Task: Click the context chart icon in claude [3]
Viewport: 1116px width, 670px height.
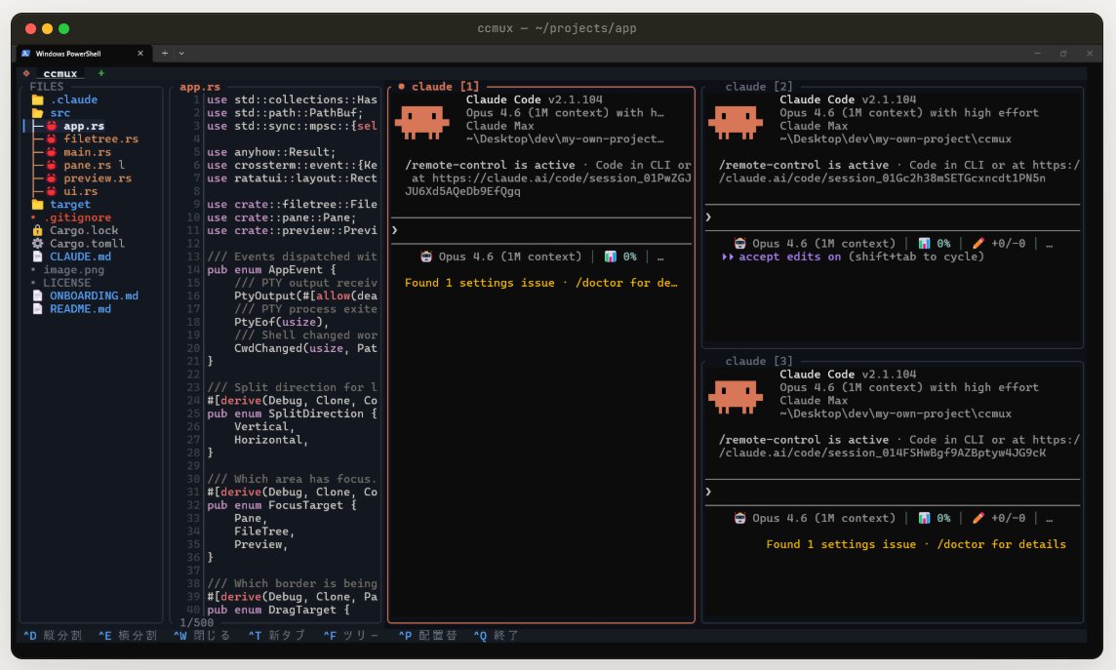Action: coord(924,519)
